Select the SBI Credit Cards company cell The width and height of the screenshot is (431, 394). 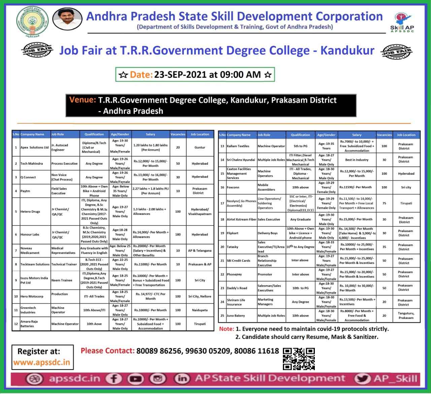click(x=241, y=261)
